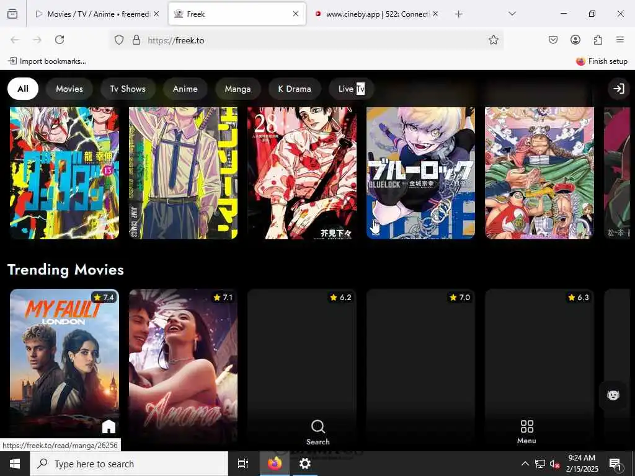Viewport: 635px width, 476px height.
Task: Reload the current page
Action: 60,40
